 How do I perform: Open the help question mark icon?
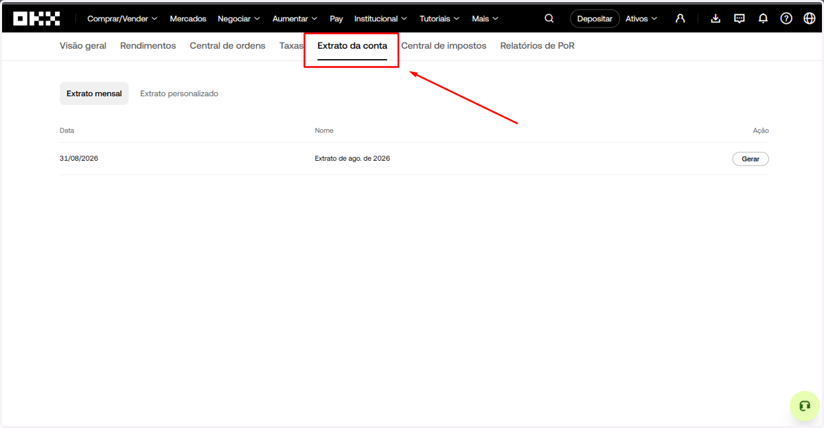(786, 19)
